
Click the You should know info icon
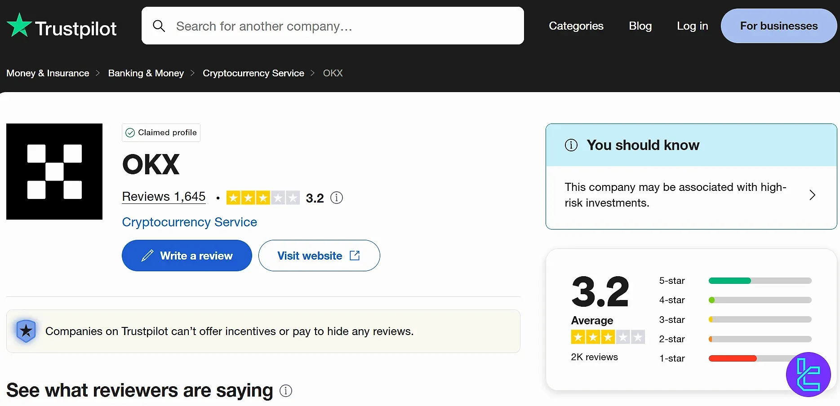click(x=571, y=145)
